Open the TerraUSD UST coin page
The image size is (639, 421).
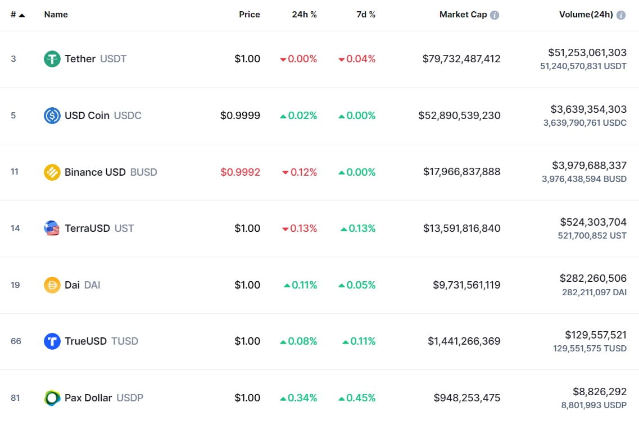[99, 228]
